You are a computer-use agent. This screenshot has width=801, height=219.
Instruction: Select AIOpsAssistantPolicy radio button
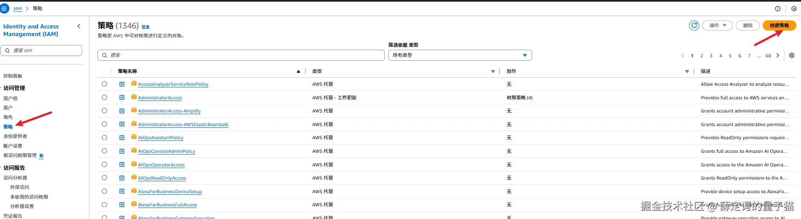(104, 138)
